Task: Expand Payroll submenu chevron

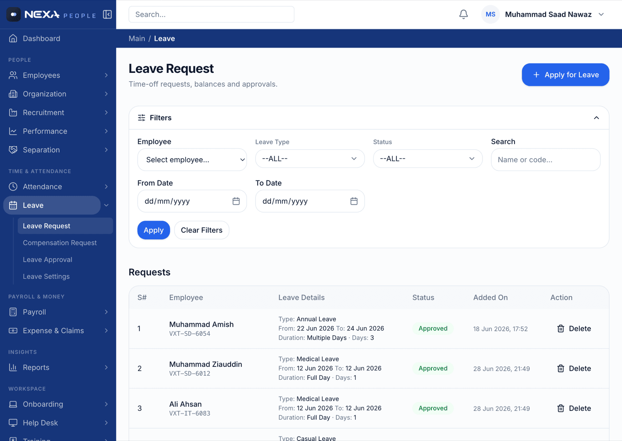Action: point(106,312)
